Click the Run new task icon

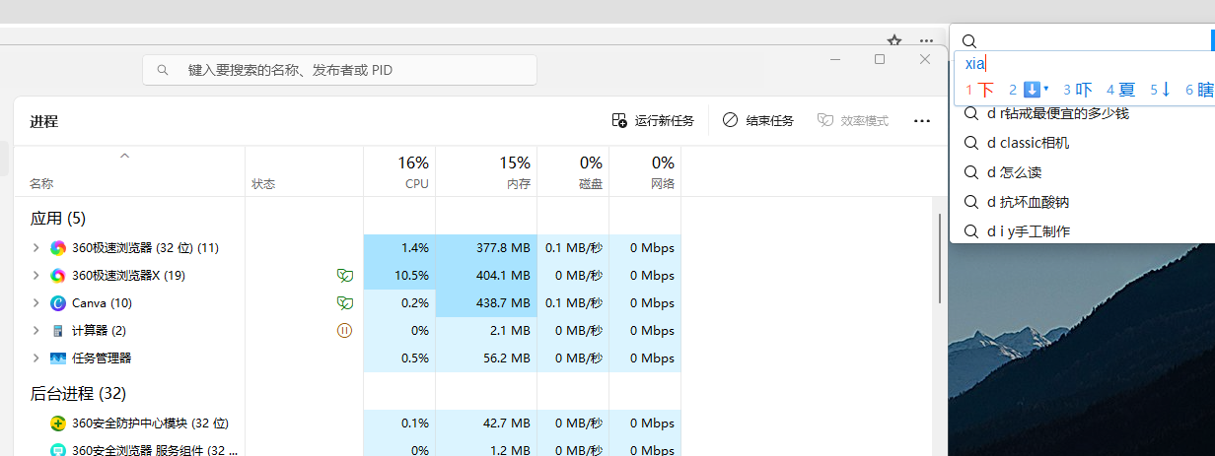click(x=619, y=120)
